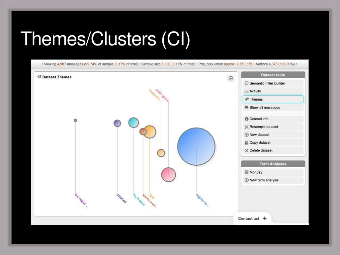The image size is (340, 255).
Task: Click the Term Analyses panel header
Action: point(273,164)
